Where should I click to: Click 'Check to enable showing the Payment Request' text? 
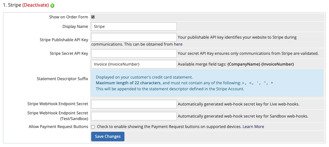pyautogui.click(x=169, y=127)
